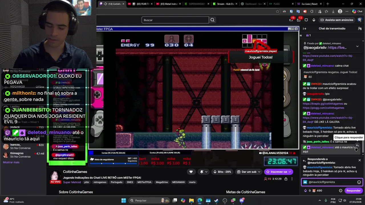Collapse chat with the arrow icon

tap(305, 28)
